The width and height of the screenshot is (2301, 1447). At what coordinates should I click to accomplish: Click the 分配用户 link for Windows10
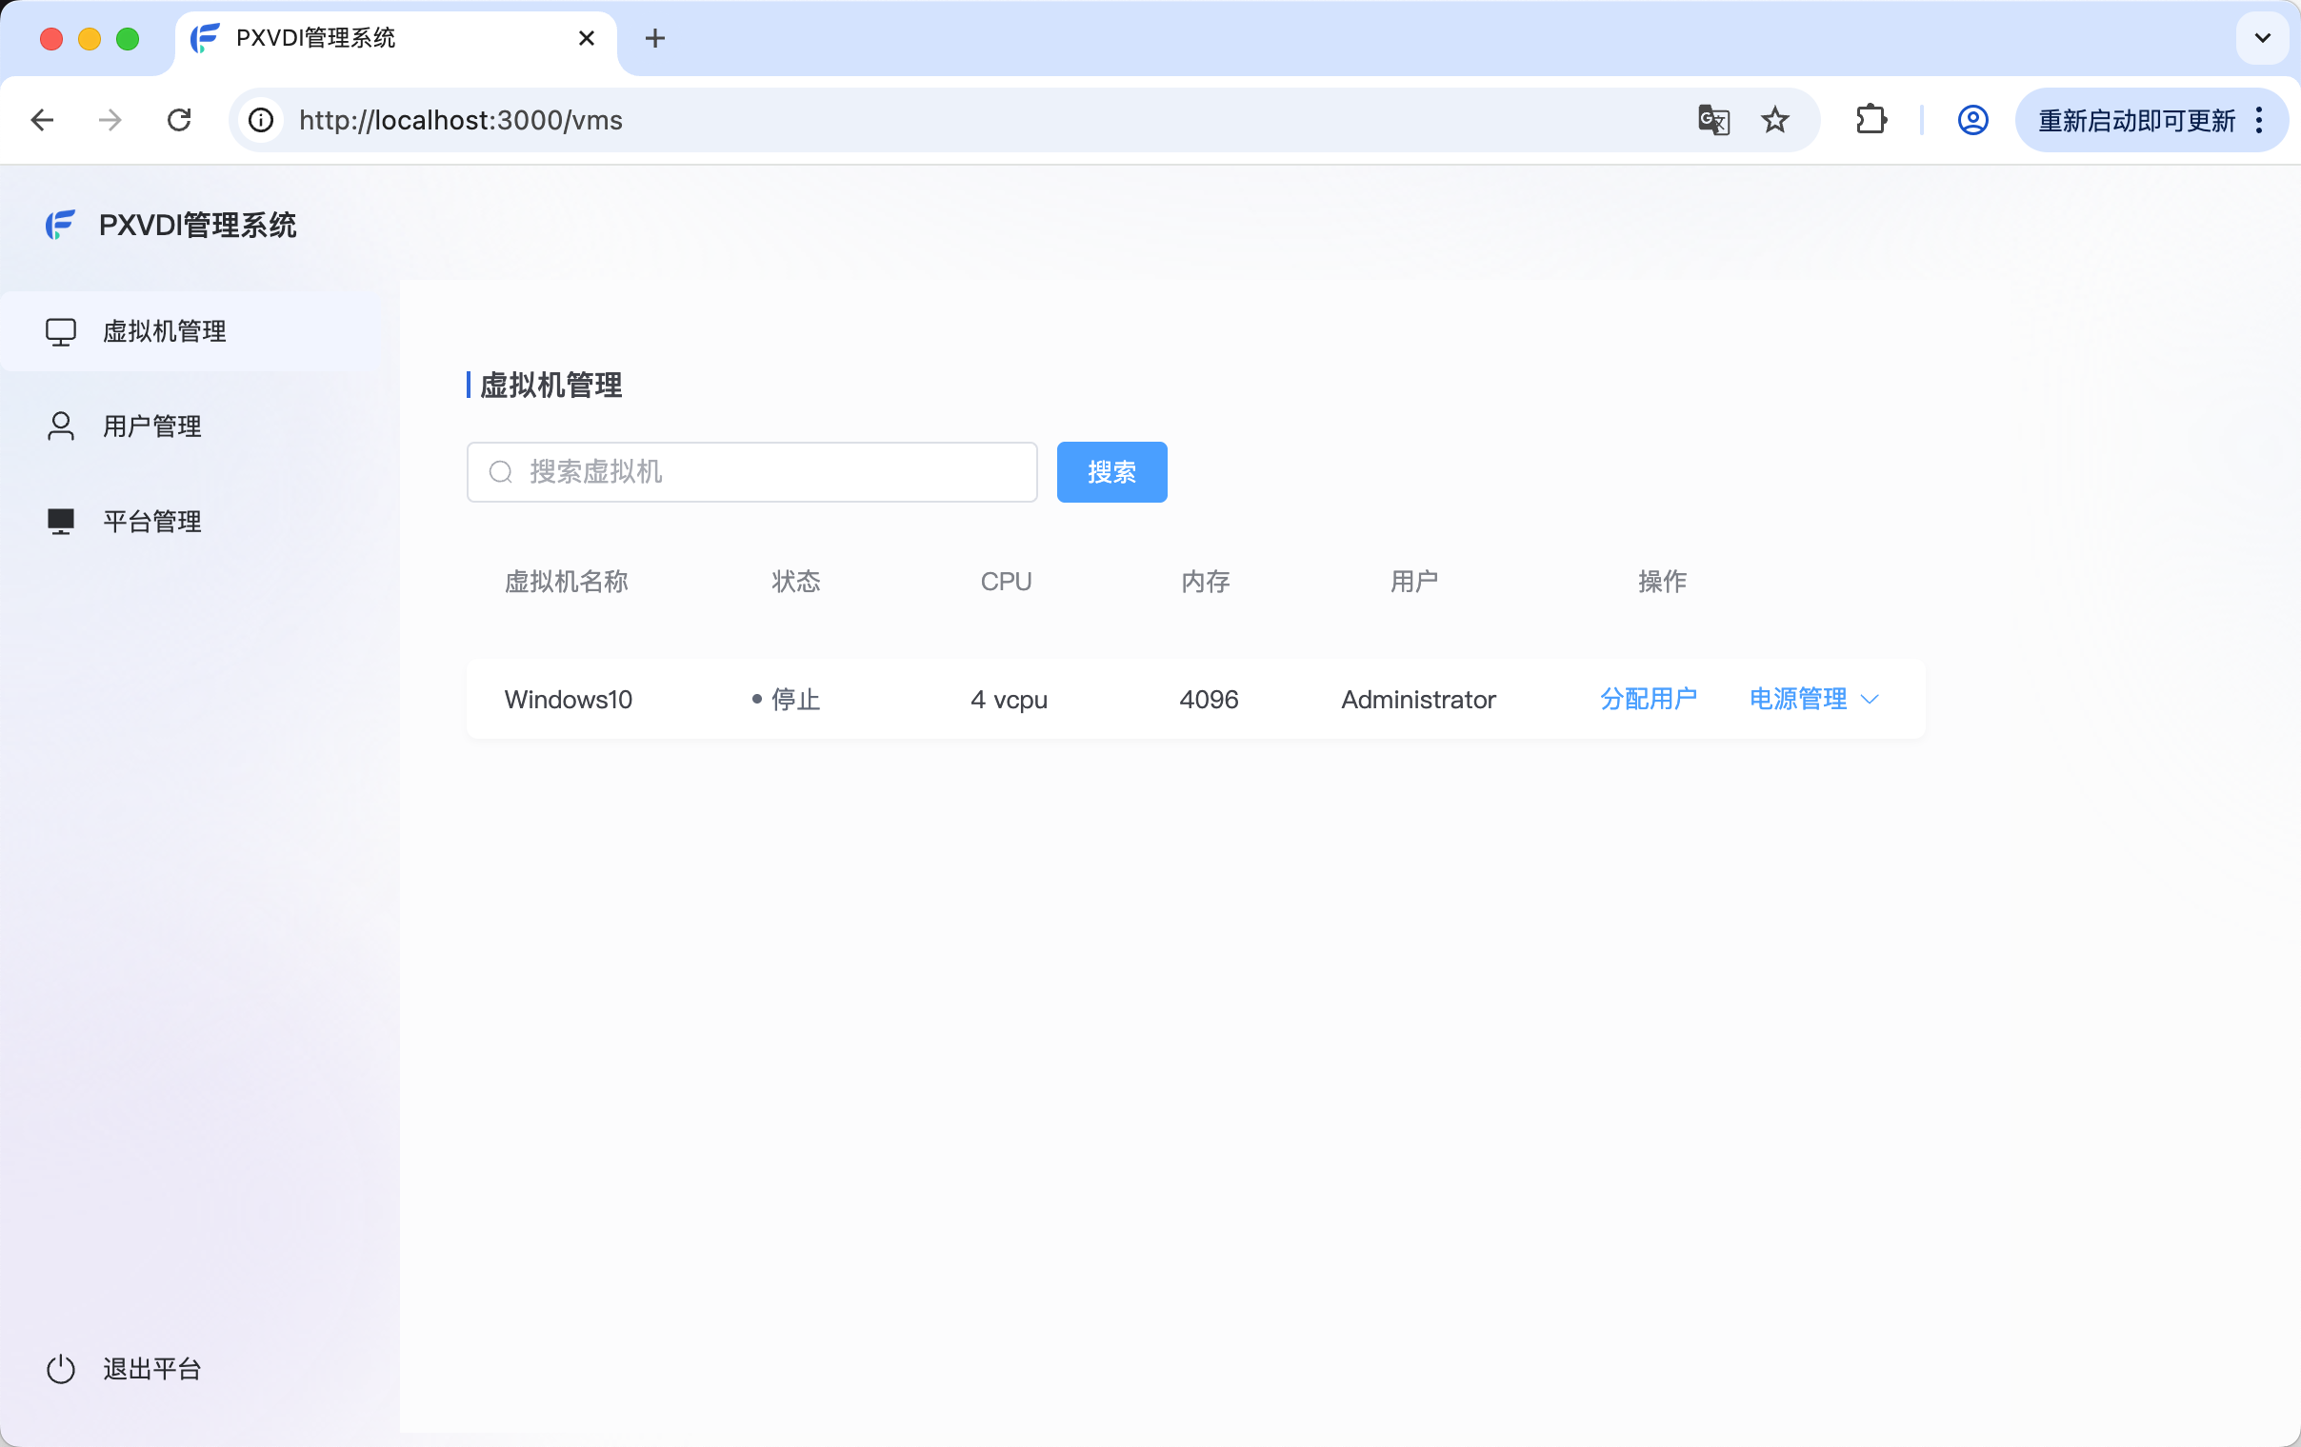[x=1648, y=699]
